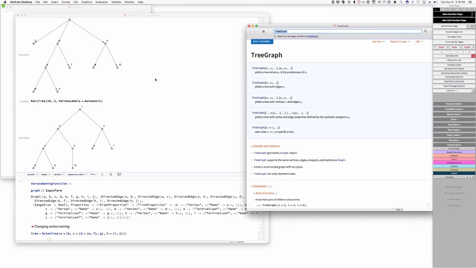Click the Apple menu icon

pos(5,2)
